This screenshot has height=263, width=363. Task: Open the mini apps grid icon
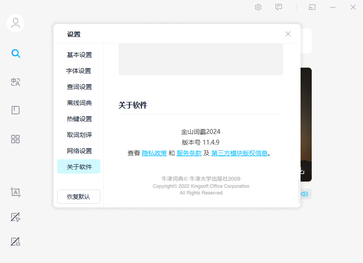[16, 139]
